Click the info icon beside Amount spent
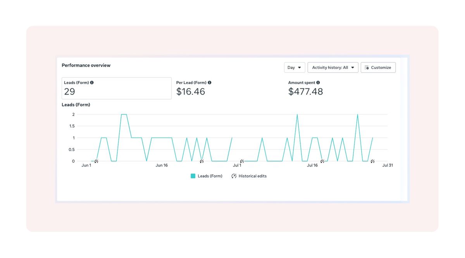465x258 pixels. pyautogui.click(x=318, y=82)
